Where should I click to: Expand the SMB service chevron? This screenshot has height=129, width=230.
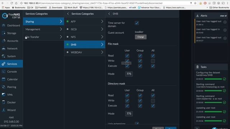pyautogui.click(x=102, y=44)
